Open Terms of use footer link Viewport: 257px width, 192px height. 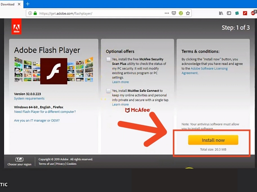46,164
